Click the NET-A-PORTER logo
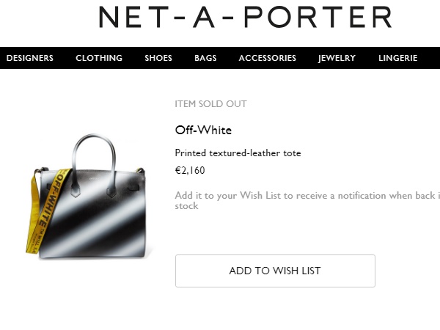 [x=245, y=18]
